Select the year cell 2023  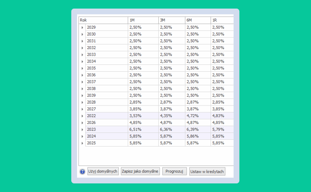[107, 130]
